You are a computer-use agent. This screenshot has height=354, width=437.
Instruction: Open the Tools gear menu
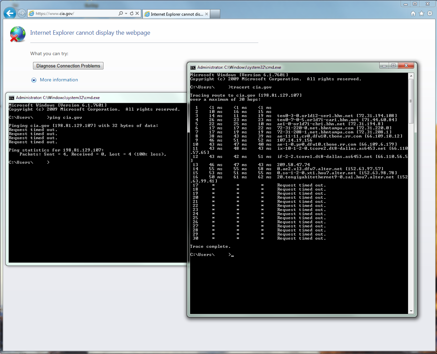pos(430,14)
